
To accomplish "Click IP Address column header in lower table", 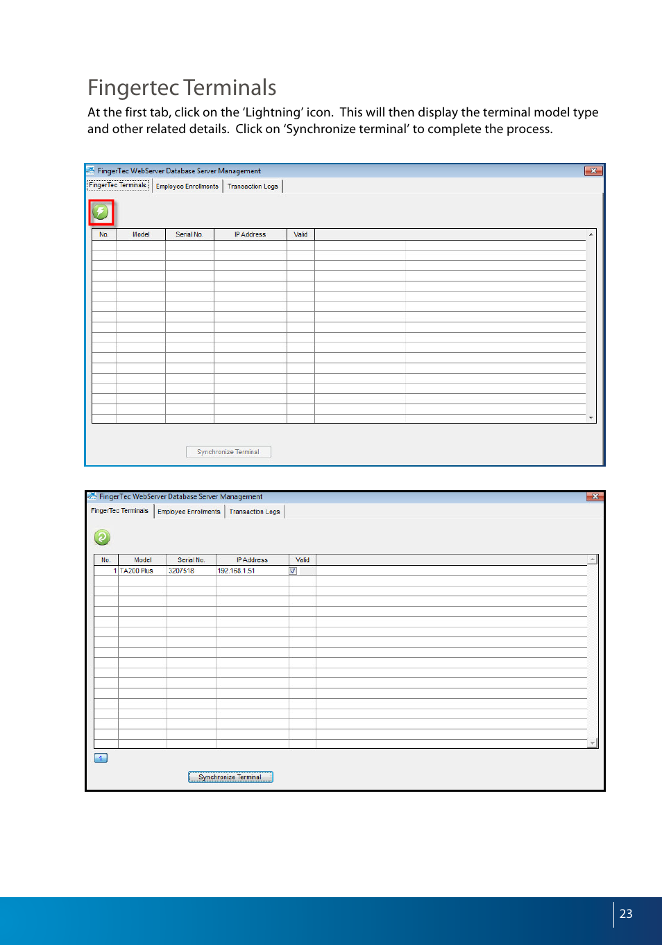I will [253, 560].
